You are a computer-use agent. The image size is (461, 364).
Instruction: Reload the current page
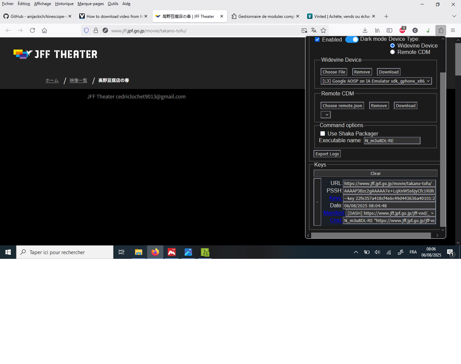[32, 30]
